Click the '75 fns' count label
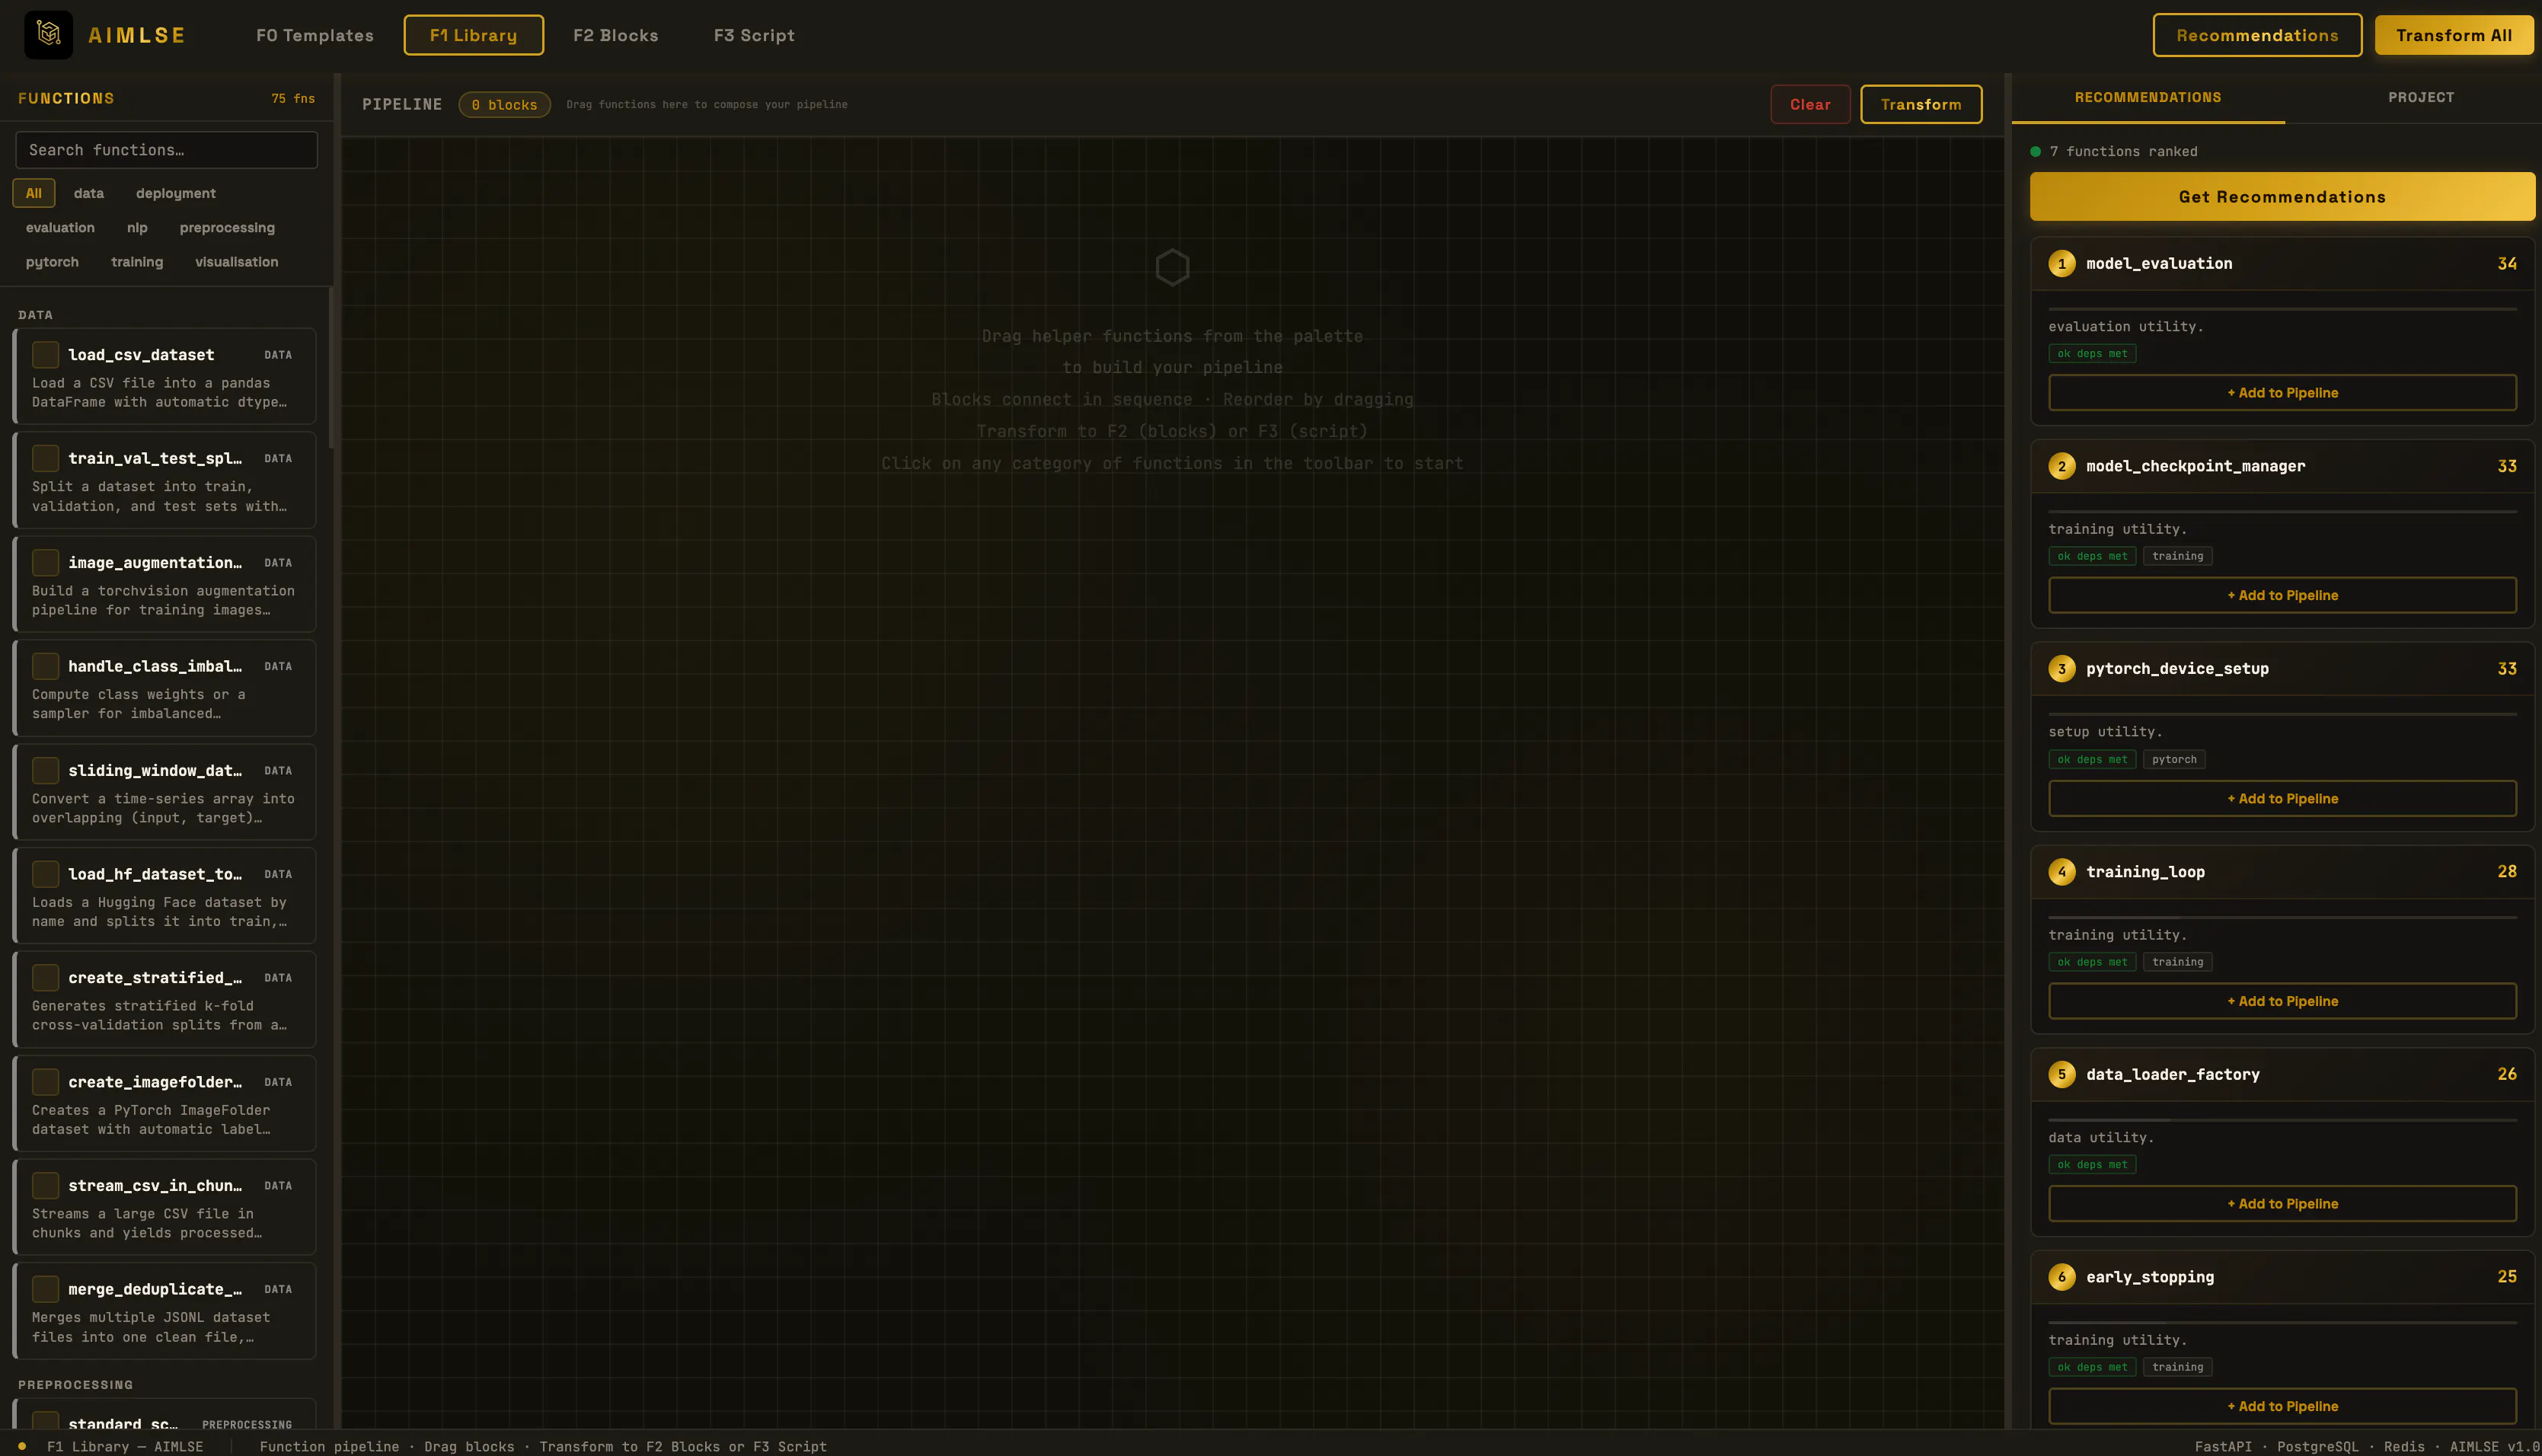This screenshot has width=2542, height=1456. tap(293, 98)
